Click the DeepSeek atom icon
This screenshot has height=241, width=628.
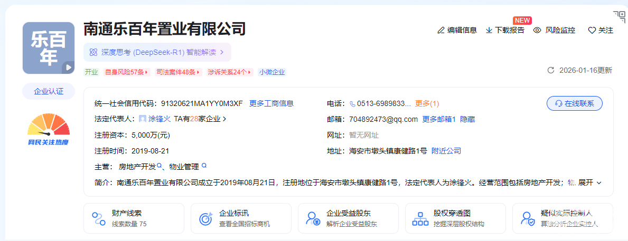point(93,52)
